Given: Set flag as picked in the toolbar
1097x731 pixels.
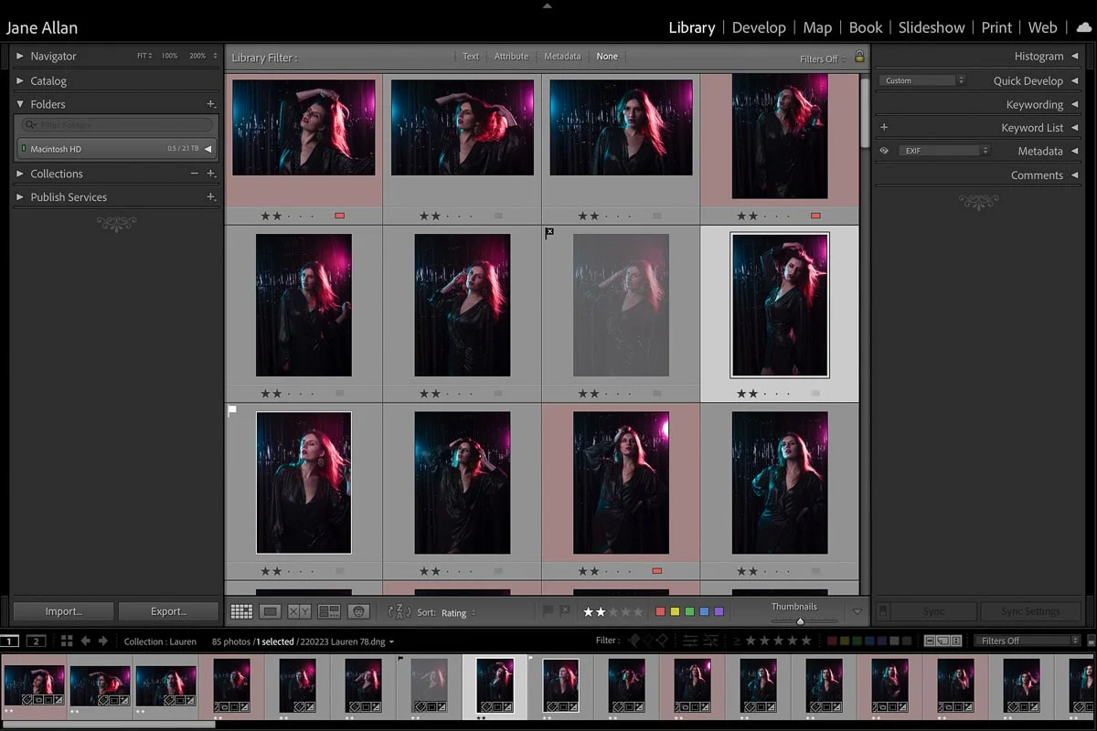Looking at the screenshot, I should pyautogui.click(x=548, y=611).
